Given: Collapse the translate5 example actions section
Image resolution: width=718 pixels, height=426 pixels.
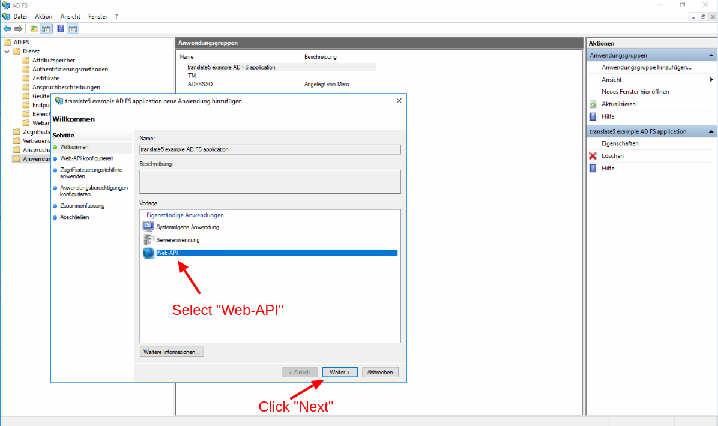Looking at the screenshot, I should 711,132.
